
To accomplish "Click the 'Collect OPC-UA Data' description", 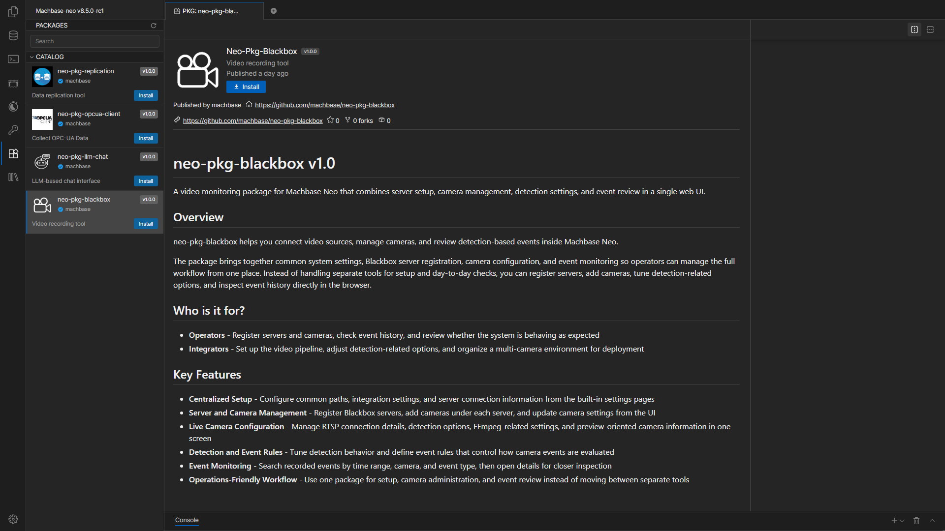I will pos(60,138).
